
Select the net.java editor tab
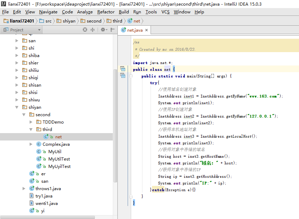135,30
